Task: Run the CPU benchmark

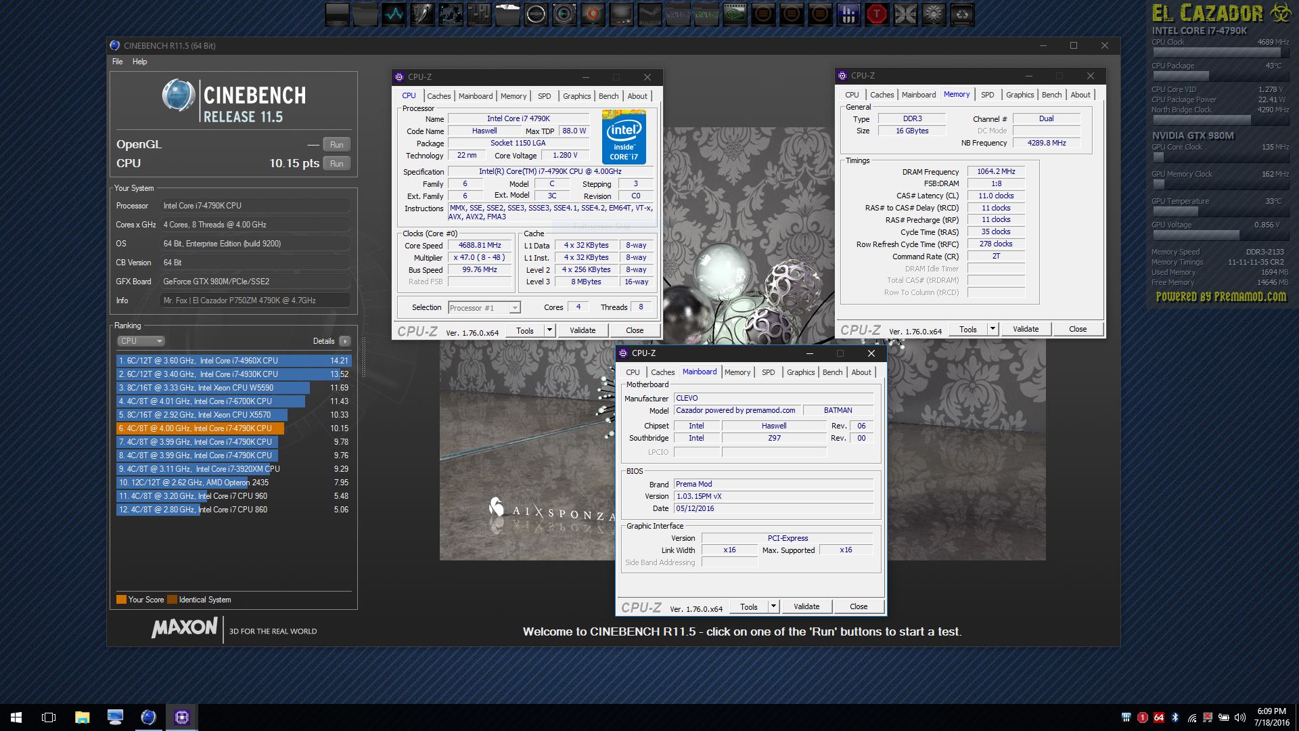Action: coord(336,164)
